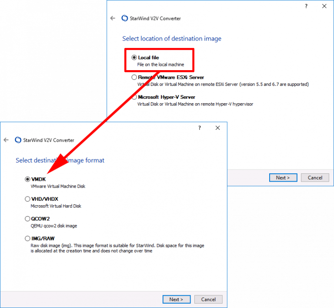The height and width of the screenshot is (308, 334).
Task: Click Next in destination location window
Action: point(283,178)
